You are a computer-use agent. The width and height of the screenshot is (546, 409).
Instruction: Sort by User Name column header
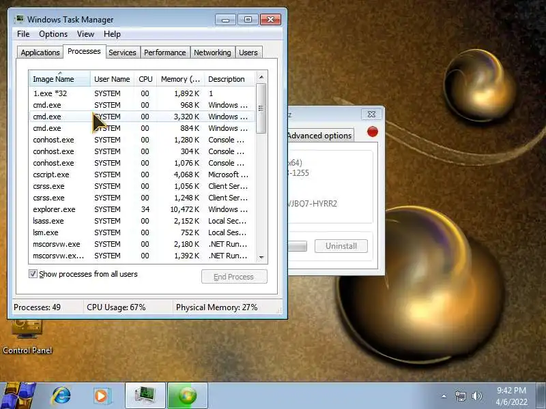pos(112,79)
